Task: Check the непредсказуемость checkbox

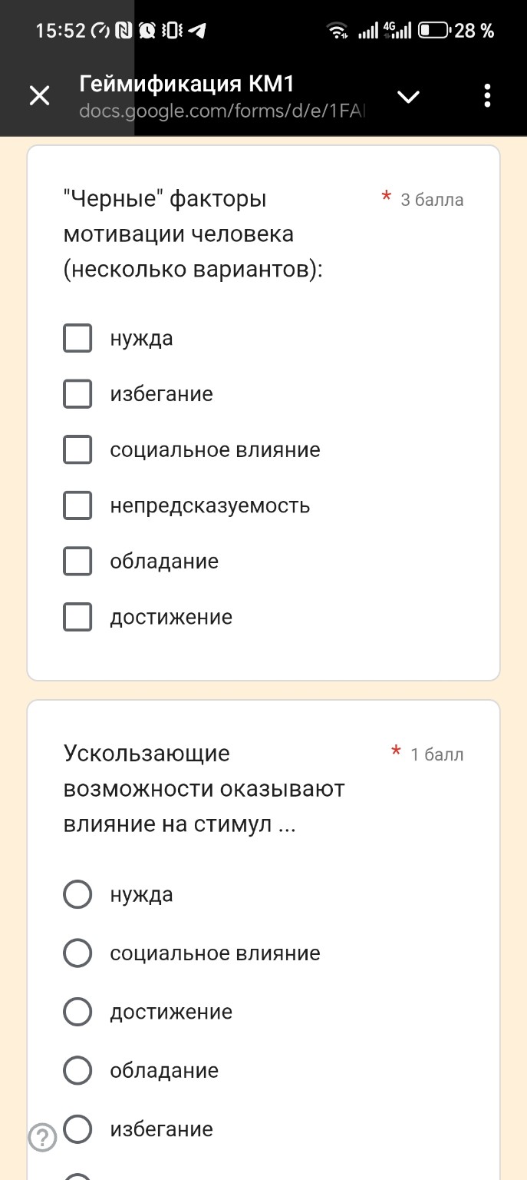Action: [x=77, y=505]
